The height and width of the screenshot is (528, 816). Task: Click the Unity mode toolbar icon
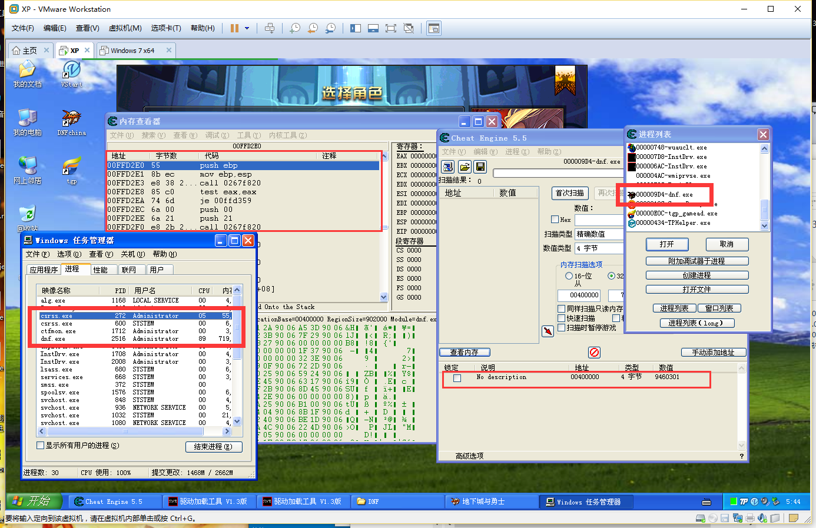click(409, 28)
